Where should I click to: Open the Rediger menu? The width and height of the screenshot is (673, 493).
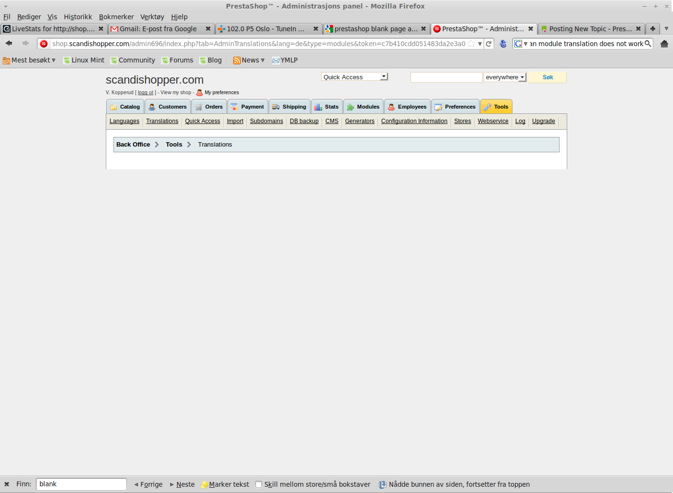pos(29,17)
